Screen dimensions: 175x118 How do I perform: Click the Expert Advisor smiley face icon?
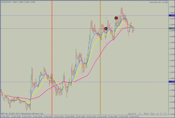[x=167, y=2]
